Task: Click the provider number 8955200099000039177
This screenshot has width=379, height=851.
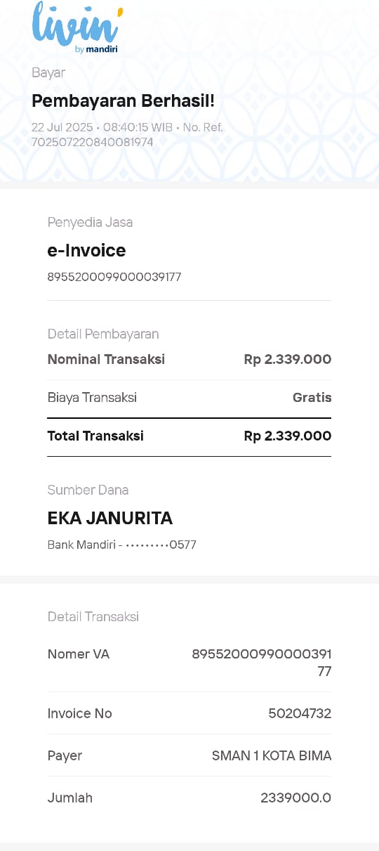Action: [114, 277]
